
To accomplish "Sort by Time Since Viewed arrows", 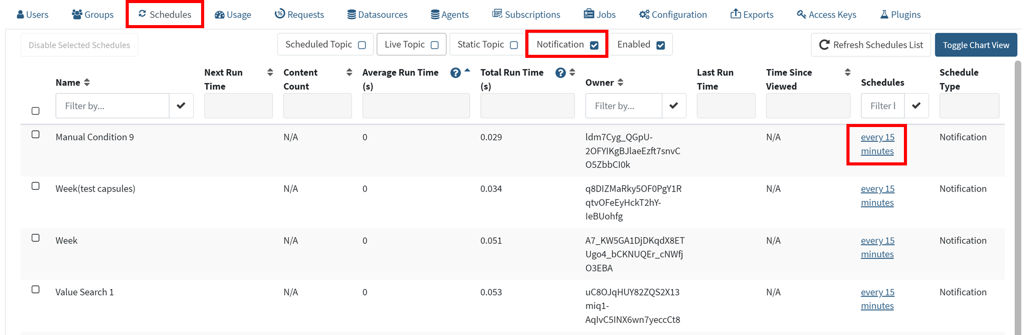I will (x=847, y=72).
